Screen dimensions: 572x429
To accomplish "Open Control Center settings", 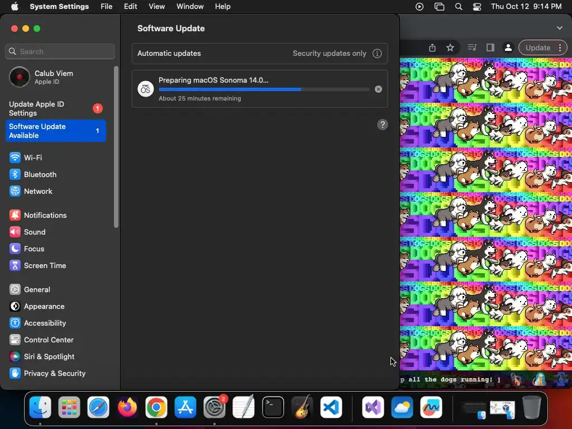I will pyautogui.click(x=55, y=340).
